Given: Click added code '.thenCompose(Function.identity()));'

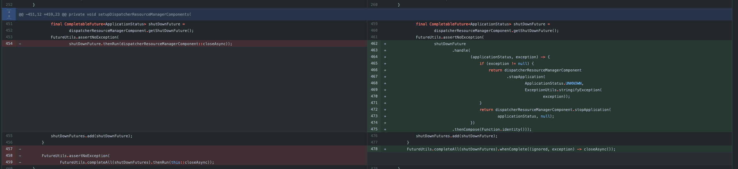Looking at the screenshot, I should click(492, 129).
